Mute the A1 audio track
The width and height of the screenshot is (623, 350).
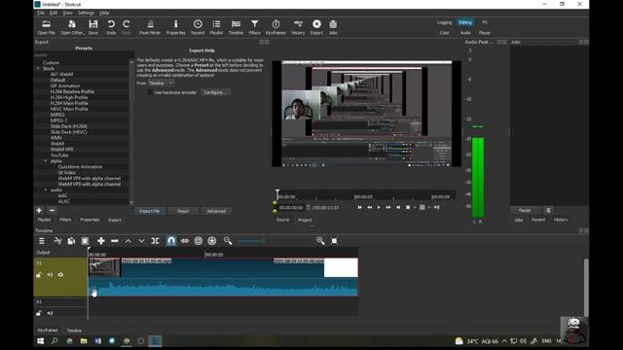(50, 313)
